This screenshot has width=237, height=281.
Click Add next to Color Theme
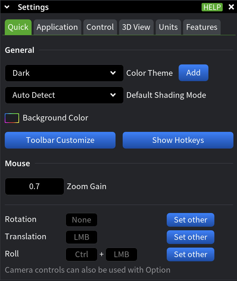(193, 73)
